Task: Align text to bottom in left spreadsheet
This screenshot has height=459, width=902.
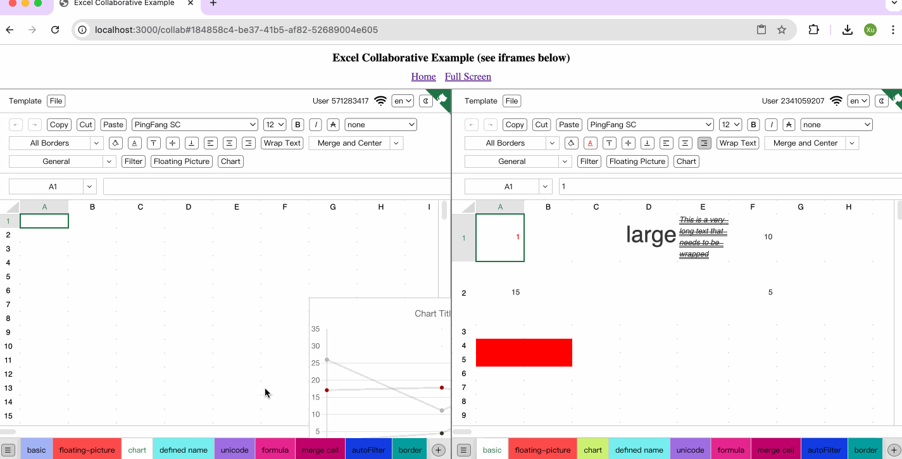Action: (191, 143)
